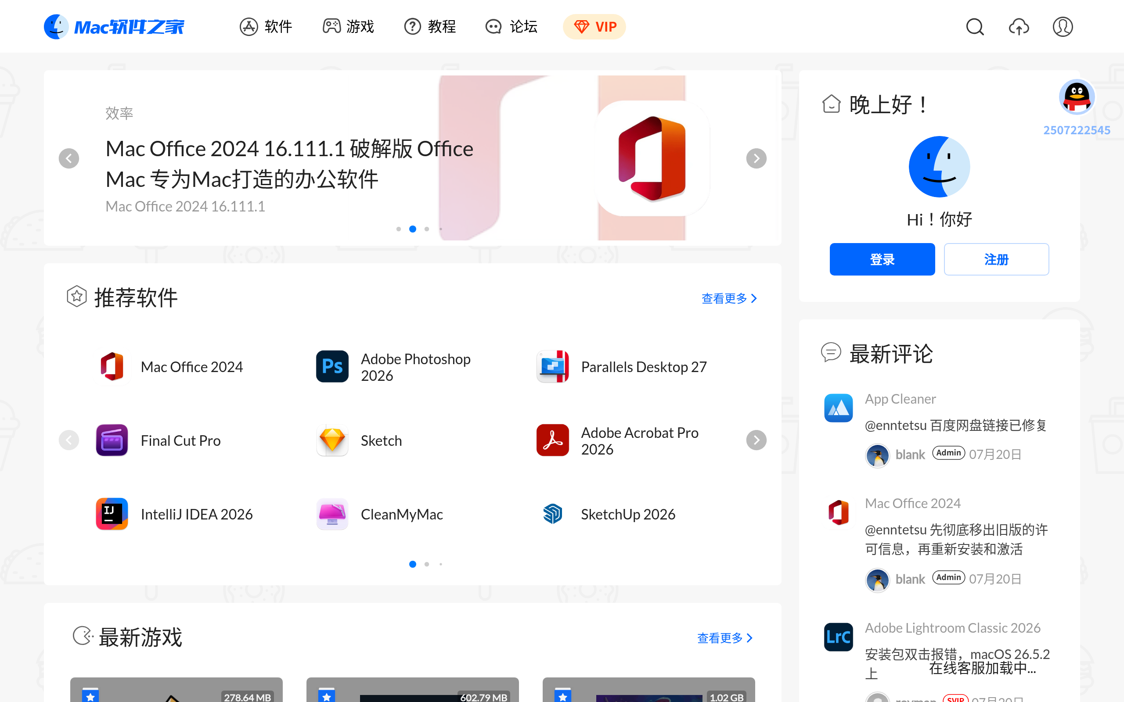Click the QQ number 2507222545
The height and width of the screenshot is (702, 1124).
click(x=1077, y=130)
